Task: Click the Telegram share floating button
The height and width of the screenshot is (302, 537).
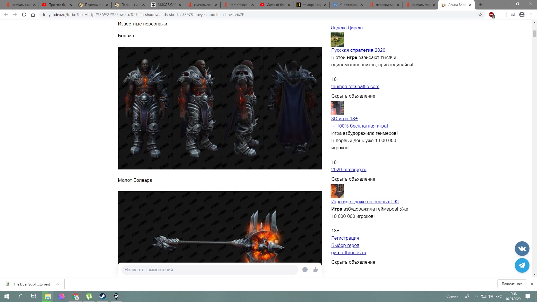Action: tap(522, 265)
